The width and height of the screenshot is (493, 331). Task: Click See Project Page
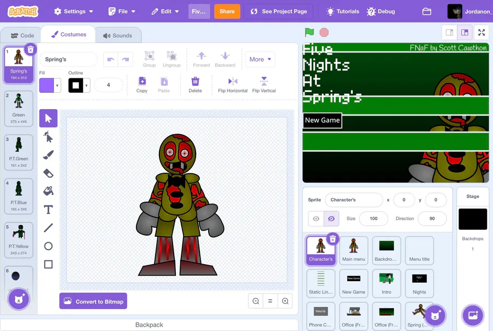[279, 12]
